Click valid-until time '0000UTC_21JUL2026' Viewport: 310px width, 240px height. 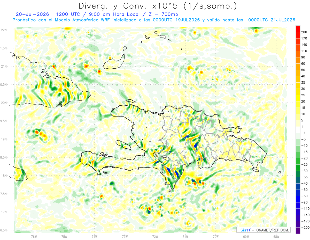[x=272, y=20]
